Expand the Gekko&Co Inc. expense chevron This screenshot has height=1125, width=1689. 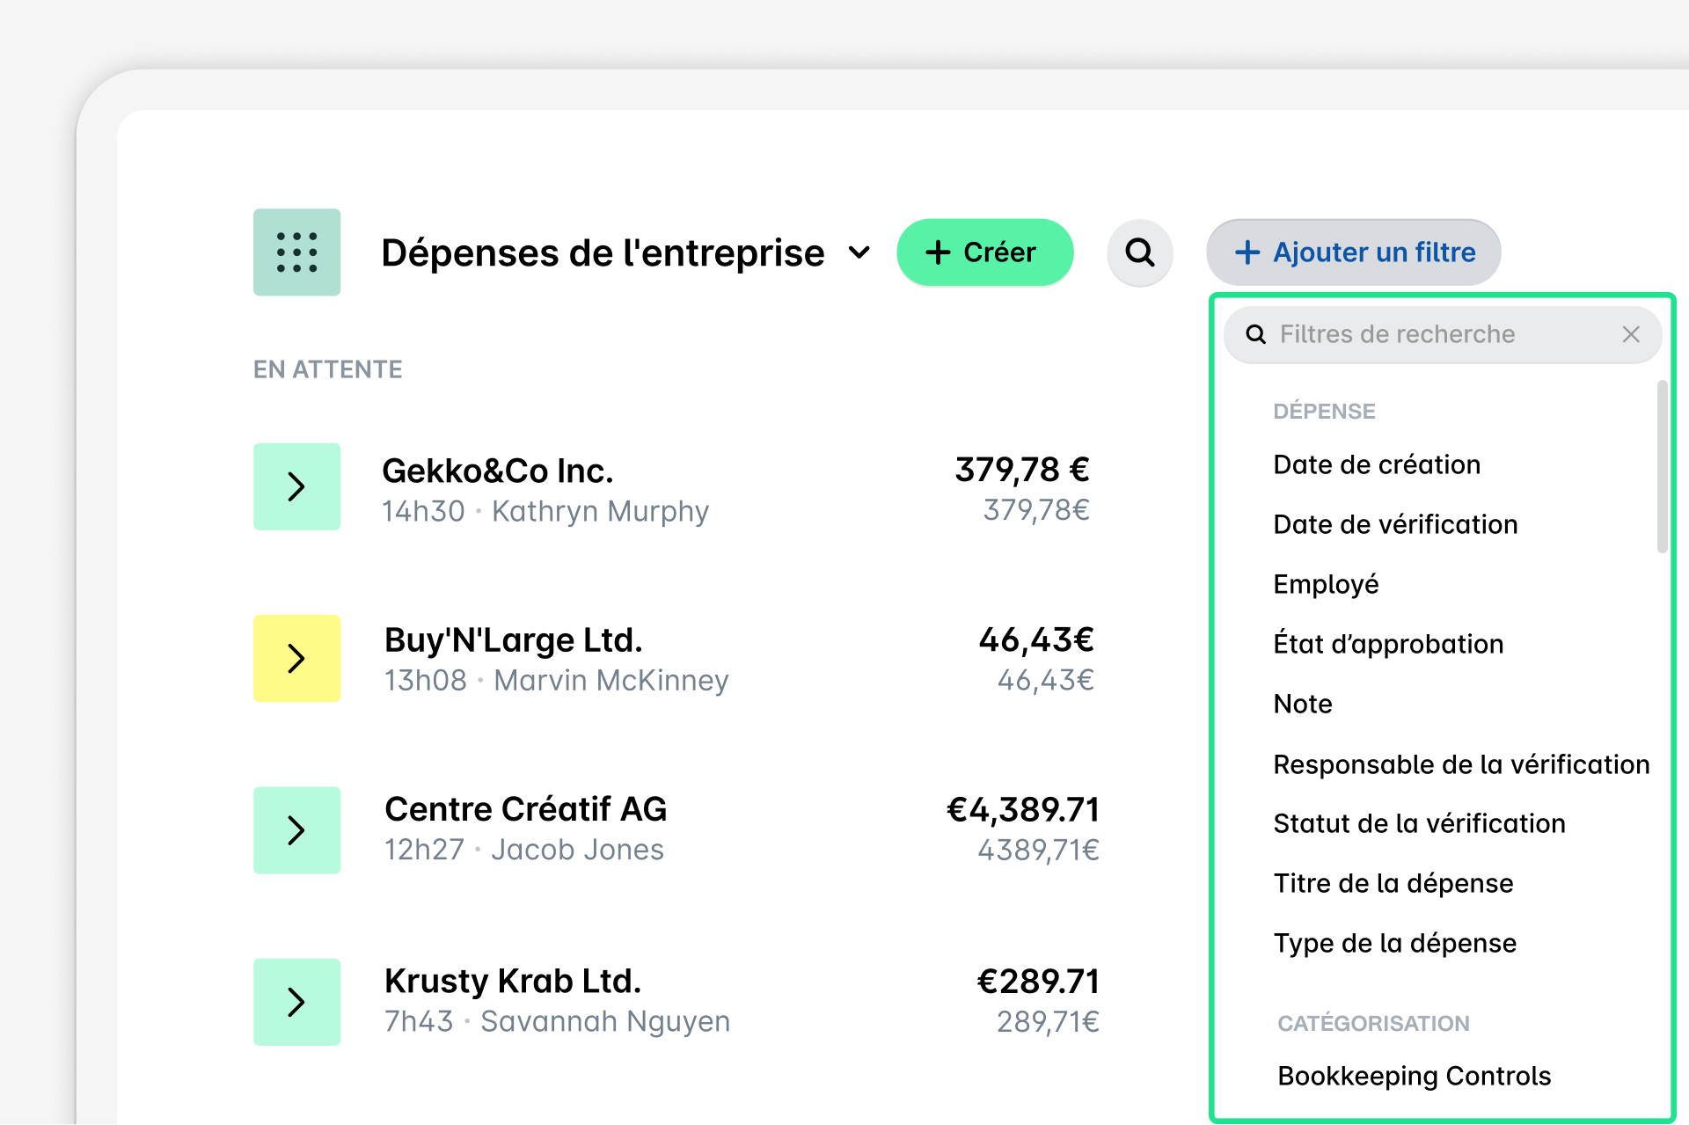[x=296, y=486]
